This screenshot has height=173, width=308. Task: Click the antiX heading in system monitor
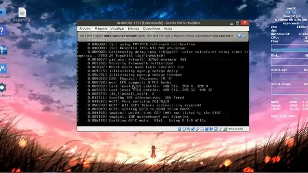tap(291, 9)
